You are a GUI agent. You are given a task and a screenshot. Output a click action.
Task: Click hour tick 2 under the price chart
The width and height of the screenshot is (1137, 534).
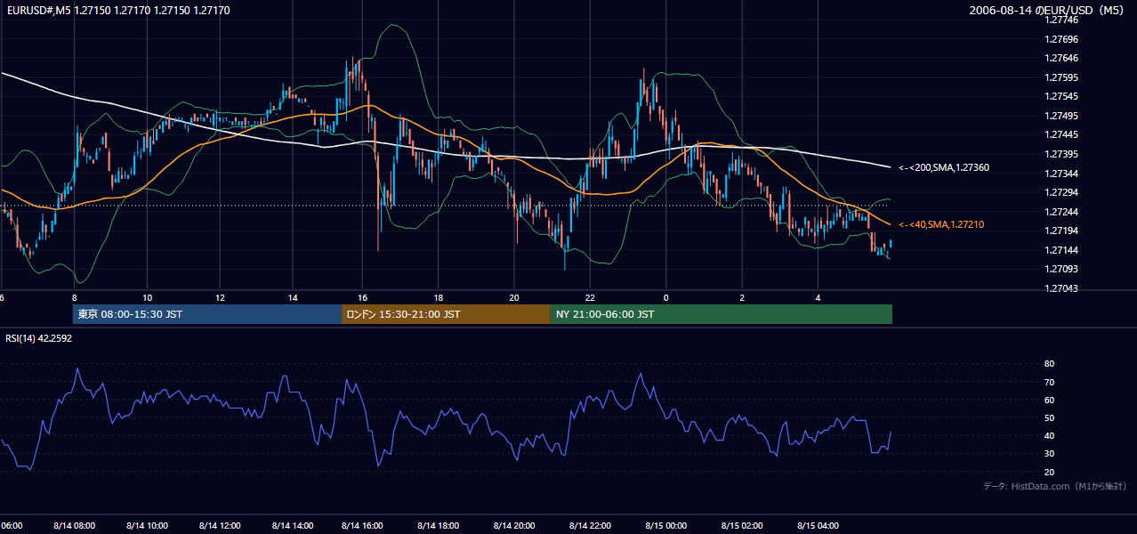pyautogui.click(x=742, y=297)
